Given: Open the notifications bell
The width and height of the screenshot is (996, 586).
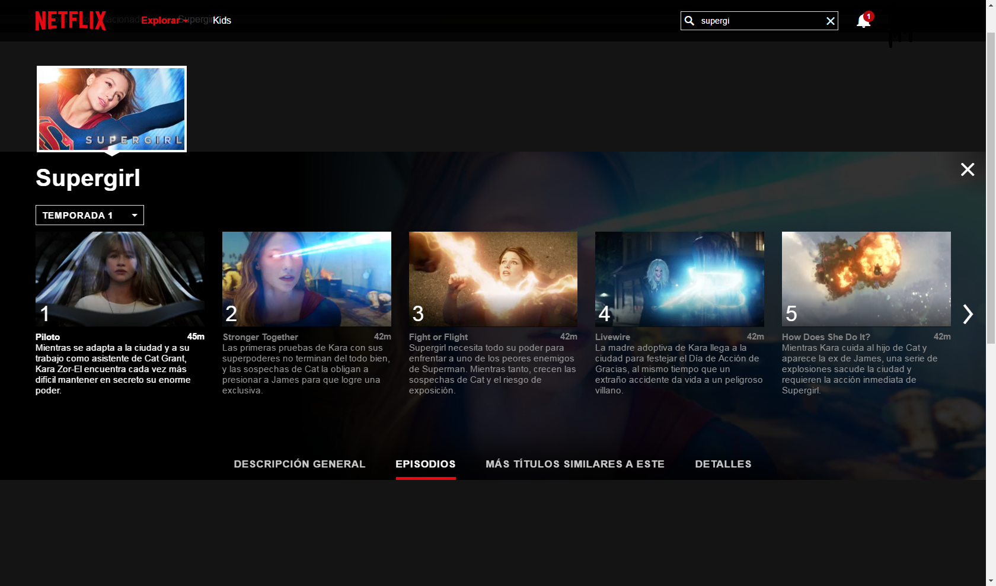Looking at the screenshot, I should (x=863, y=21).
